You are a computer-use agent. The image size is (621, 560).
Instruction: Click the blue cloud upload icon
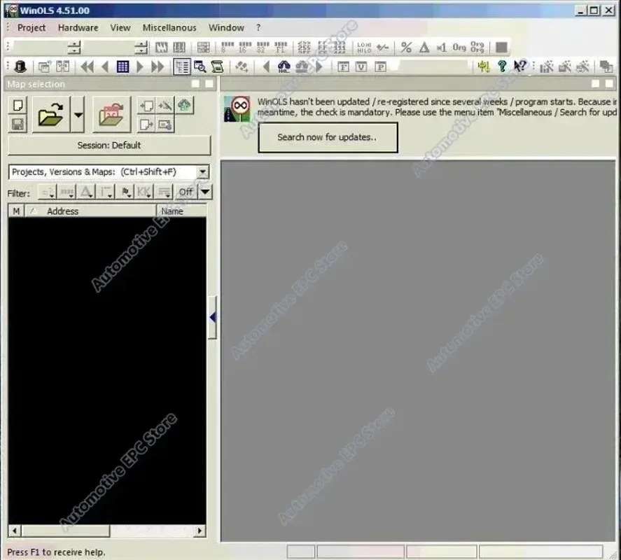point(284,66)
